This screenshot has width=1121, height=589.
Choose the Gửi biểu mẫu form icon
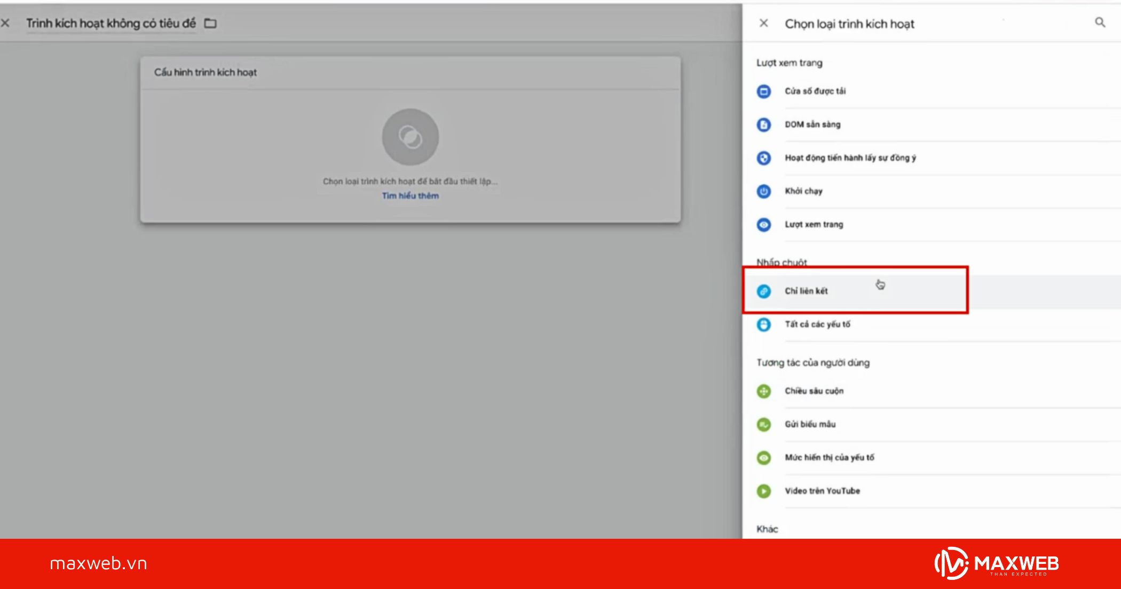(764, 425)
